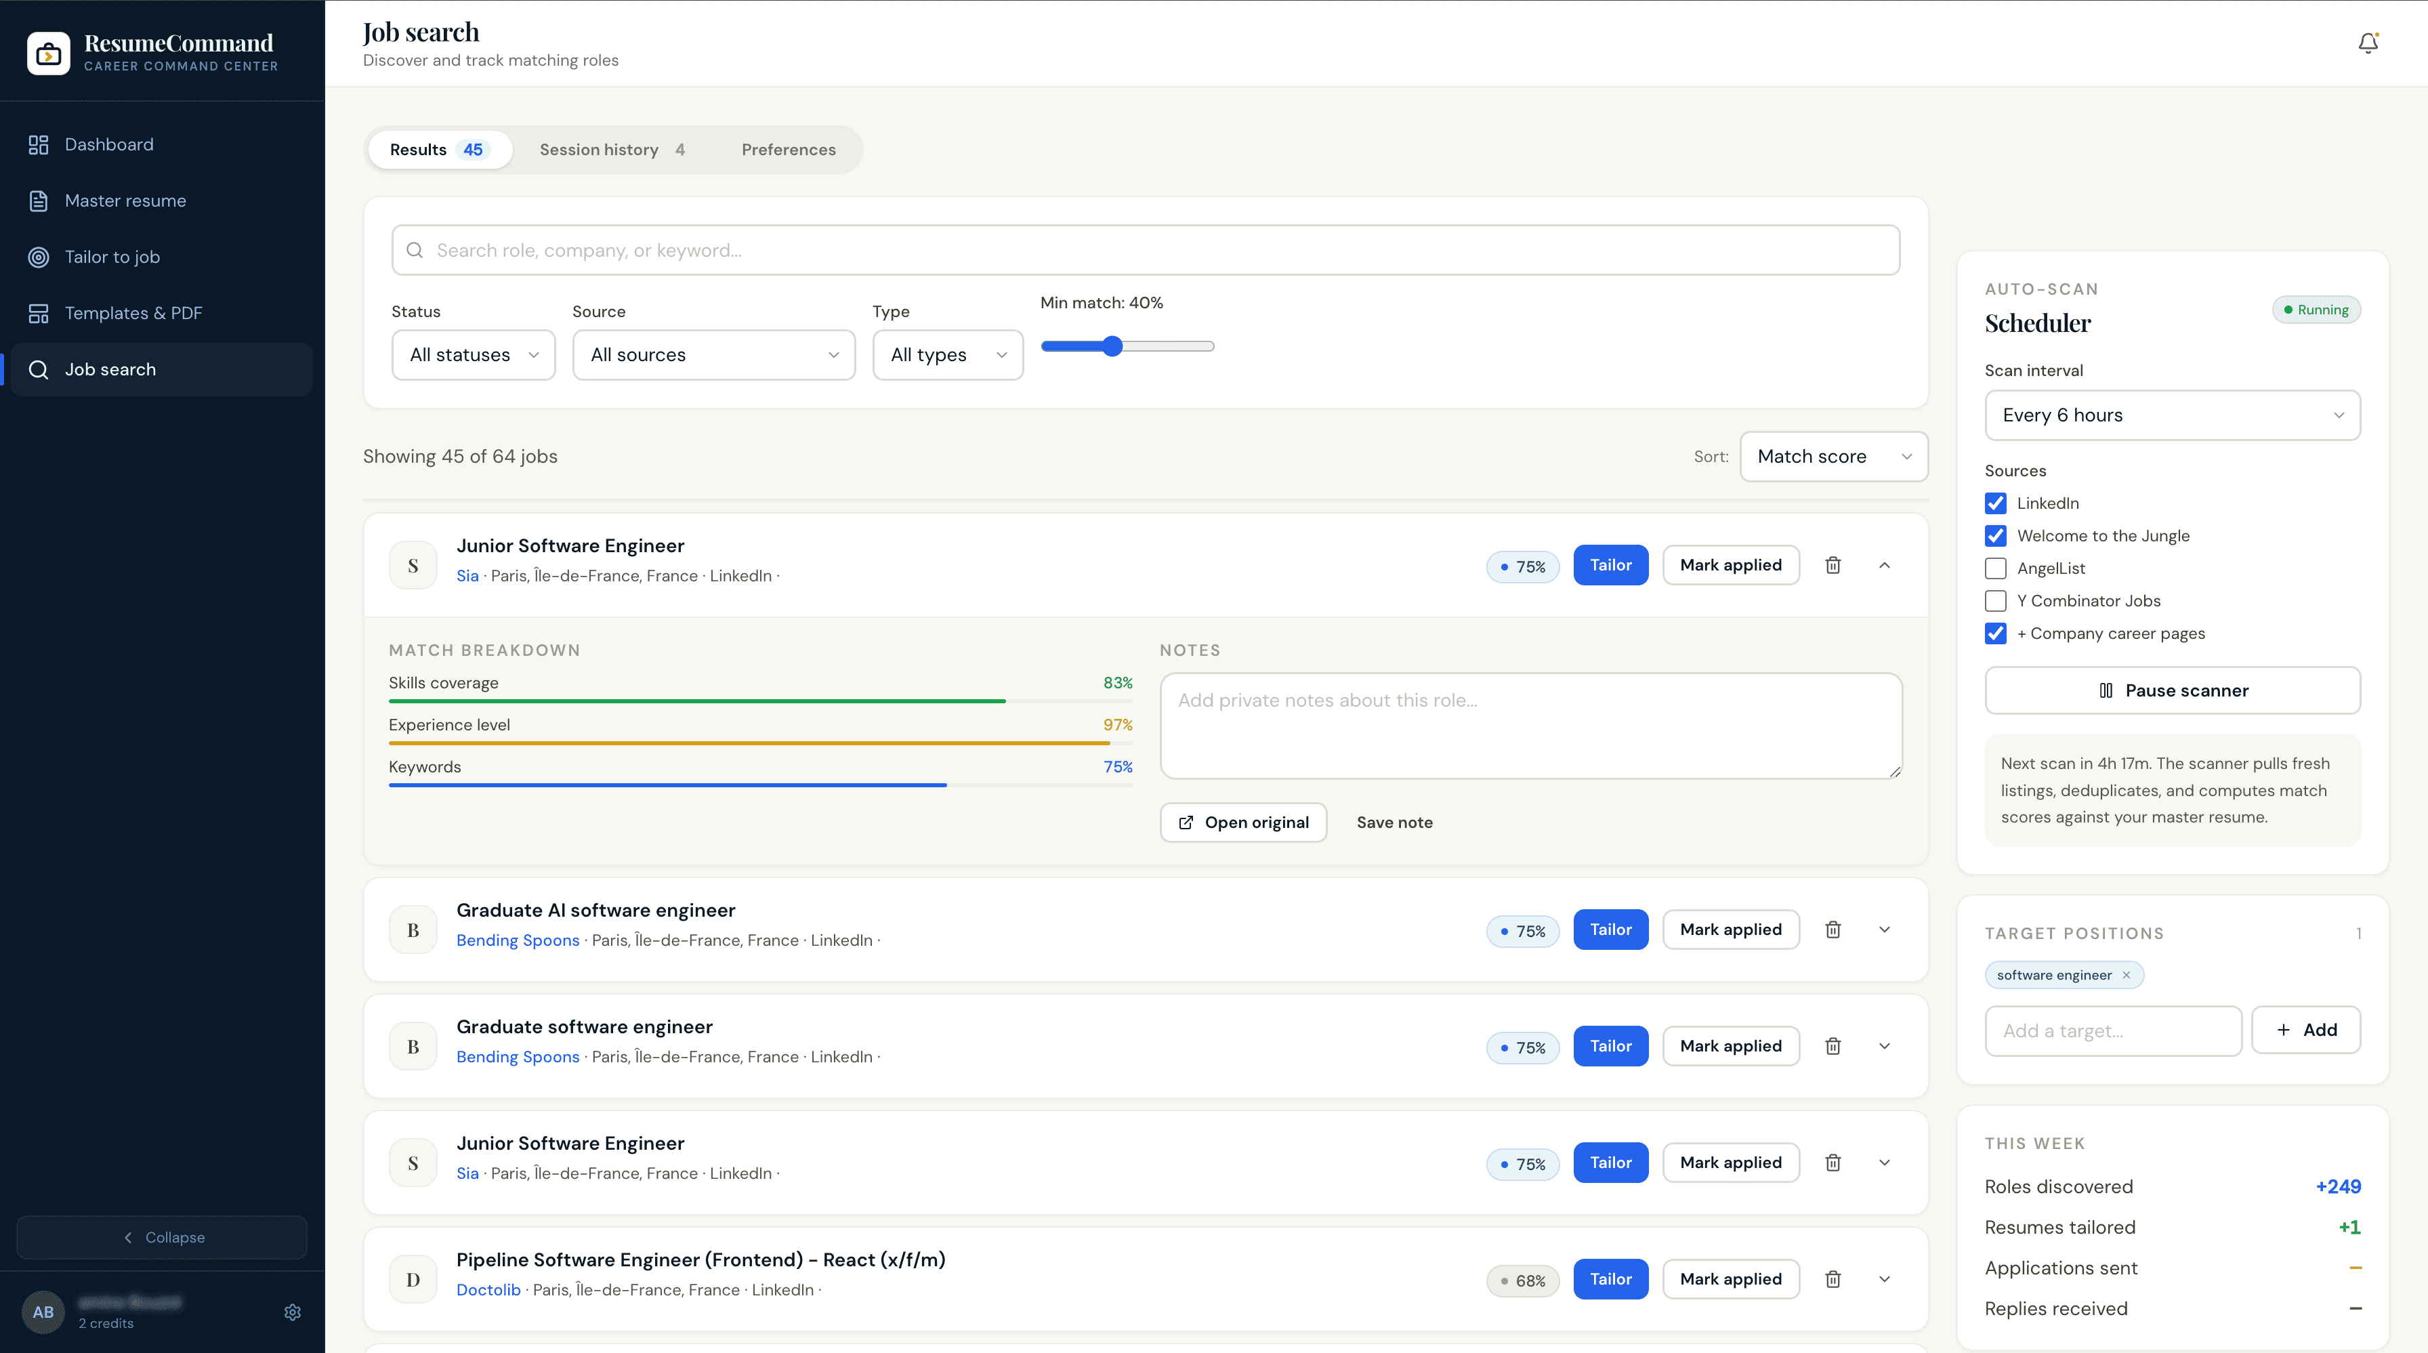This screenshot has width=2428, height=1353.
Task: Click the 68% match badge on Doctolib job
Action: tap(1522, 1281)
